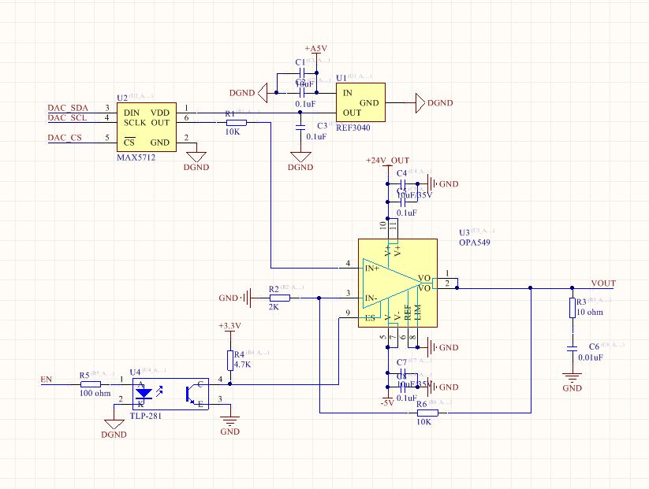The image size is (649, 489).
Task: Click the OPA549 op-amp triangle symbol
Action: click(392, 283)
